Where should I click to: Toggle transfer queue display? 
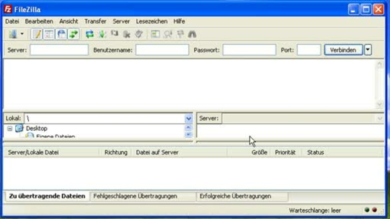pyautogui.click(x=74, y=34)
